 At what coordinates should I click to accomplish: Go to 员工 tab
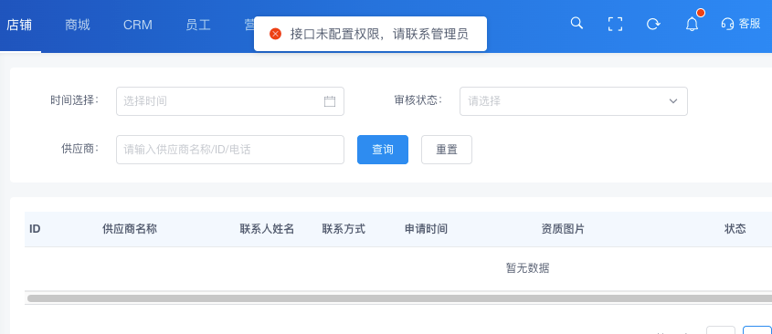[198, 25]
